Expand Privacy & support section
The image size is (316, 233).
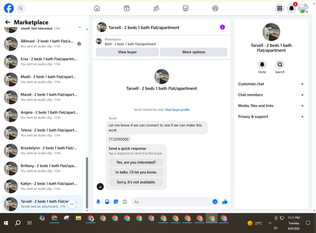tap(271, 116)
